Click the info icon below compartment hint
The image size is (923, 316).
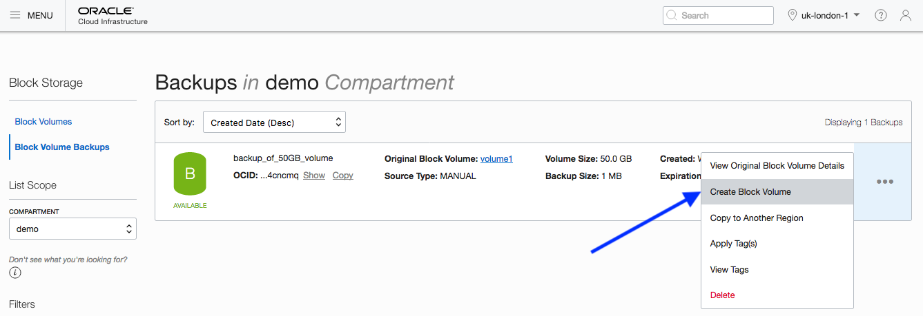pyautogui.click(x=15, y=273)
